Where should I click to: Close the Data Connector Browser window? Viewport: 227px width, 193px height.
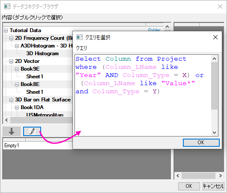click(x=220, y=6)
